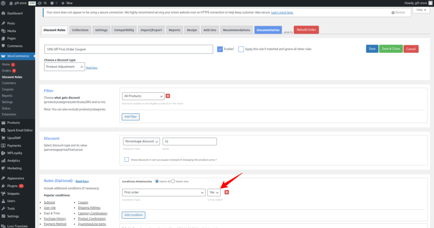Click the WordPress logo icon in admin bar
434x228 pixels.
pos(3,3)
